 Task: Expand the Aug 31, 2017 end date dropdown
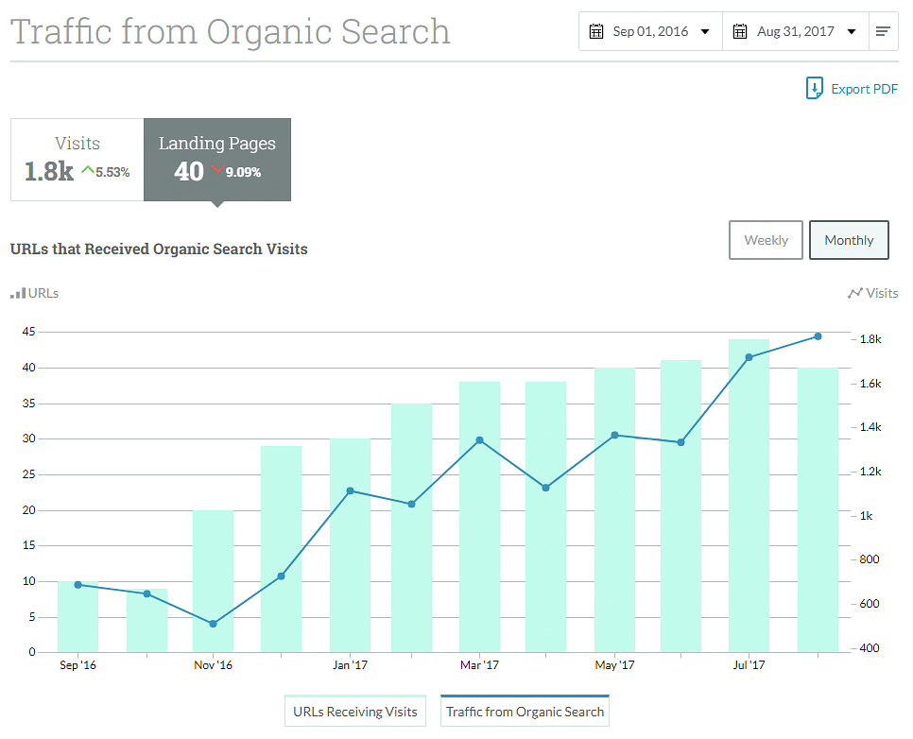point(852,32)
